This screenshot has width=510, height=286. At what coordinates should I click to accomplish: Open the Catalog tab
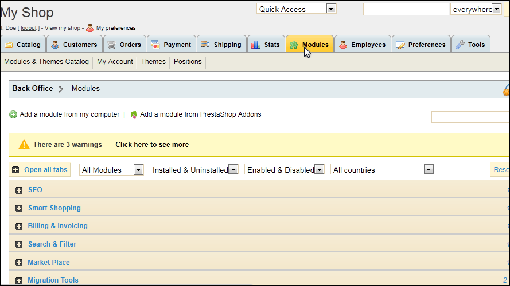tap(23, 45)
